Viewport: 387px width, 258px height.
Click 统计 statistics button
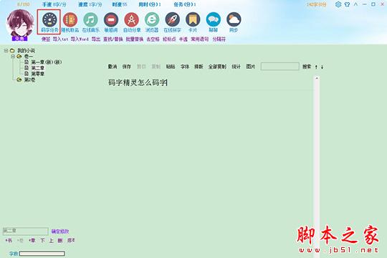[x=236, y=67]
